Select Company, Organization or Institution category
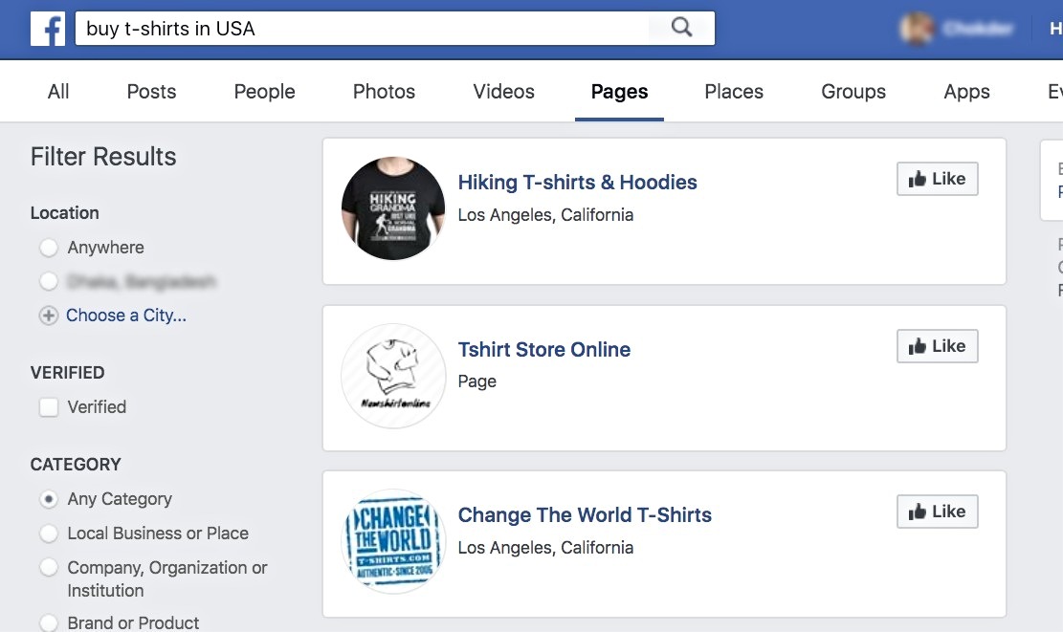Viewport: 1063px width, 632px height. (x=49, y=568)
